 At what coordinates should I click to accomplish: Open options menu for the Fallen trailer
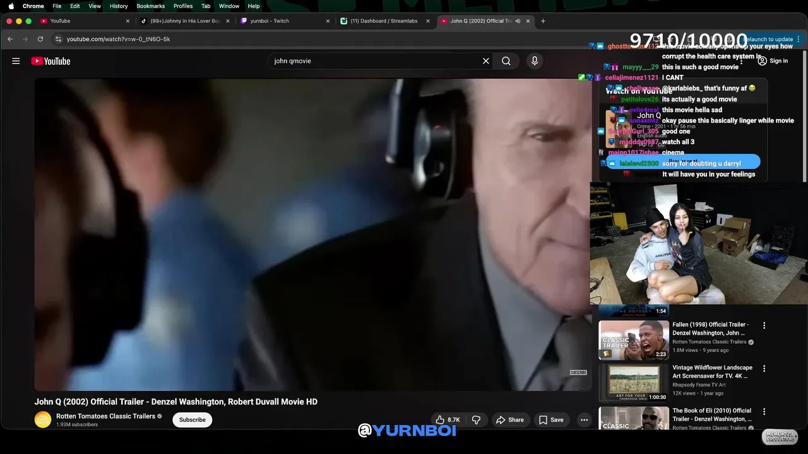coord(764,326)
